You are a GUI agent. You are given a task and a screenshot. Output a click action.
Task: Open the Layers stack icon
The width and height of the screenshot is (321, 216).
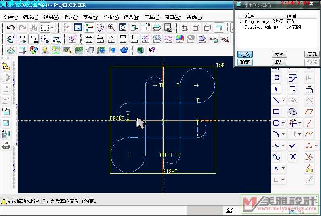[157, 28]
